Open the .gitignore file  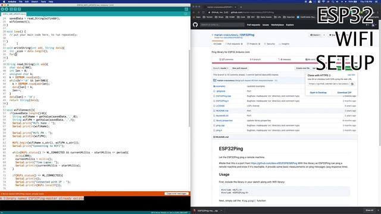click(x=221, y=91)
